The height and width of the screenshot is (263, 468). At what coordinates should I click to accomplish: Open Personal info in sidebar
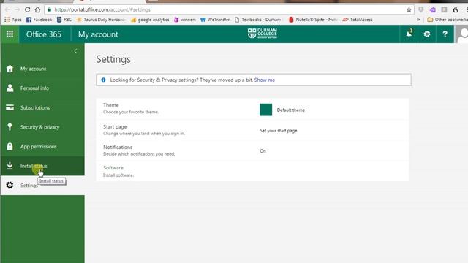(42, 88)
